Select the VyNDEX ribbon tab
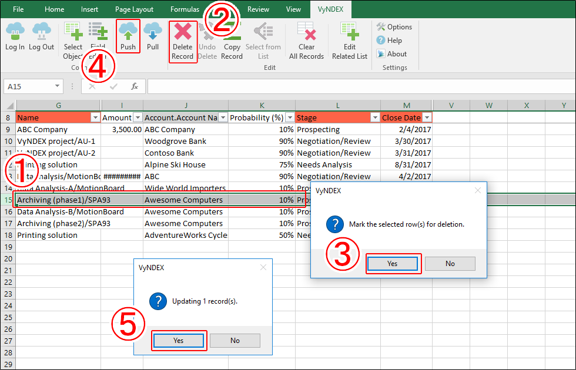 (x=330, y=9)
